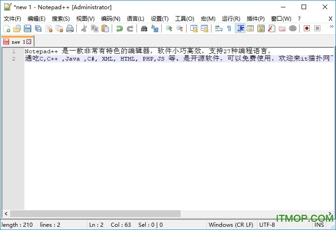The image size is (336, 230).
Task: Open Replace dialog using toolbar icon
Action: pos(155,28)
